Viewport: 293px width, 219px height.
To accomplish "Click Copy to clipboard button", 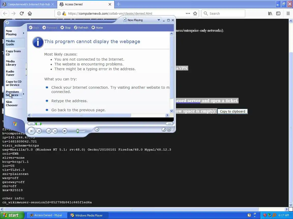I will (232, 111).
